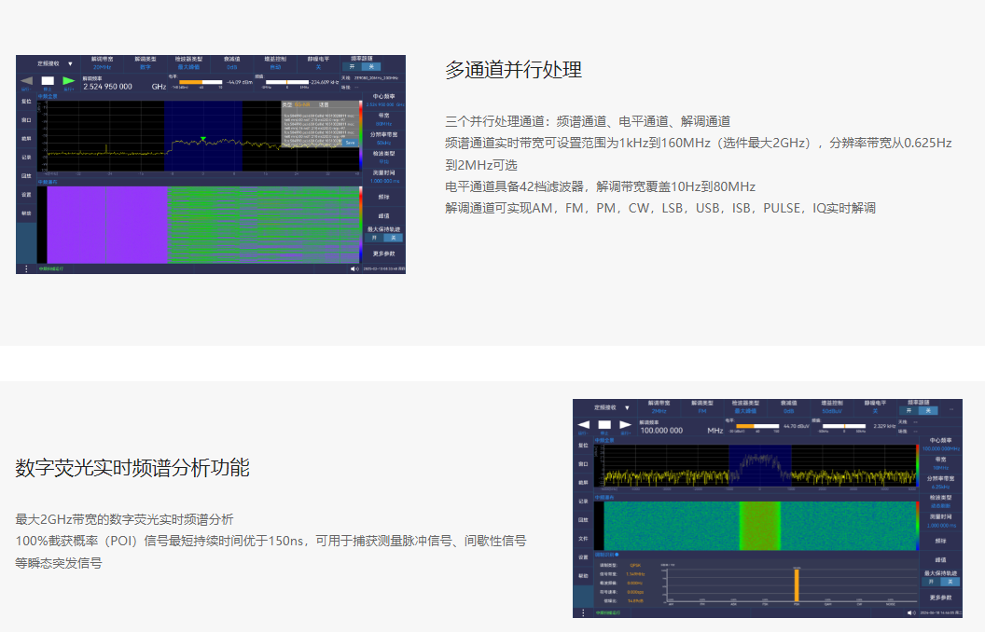Click the orange 电平 bar reading -44.09 dBm
Screen dimensions: 985x632
coord(190,82)
